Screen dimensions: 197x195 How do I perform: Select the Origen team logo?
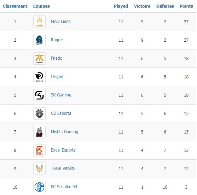coord(39,77)
